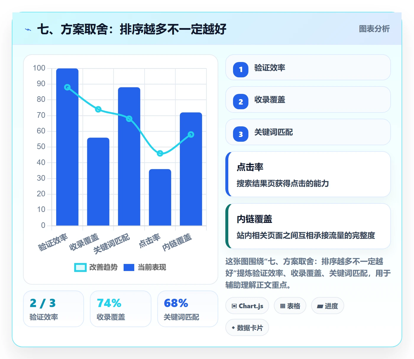This screenshot has width=414, height=359.
Task: Click the 2 / 3 验证效率 stat card
Action: coord(54,309)
